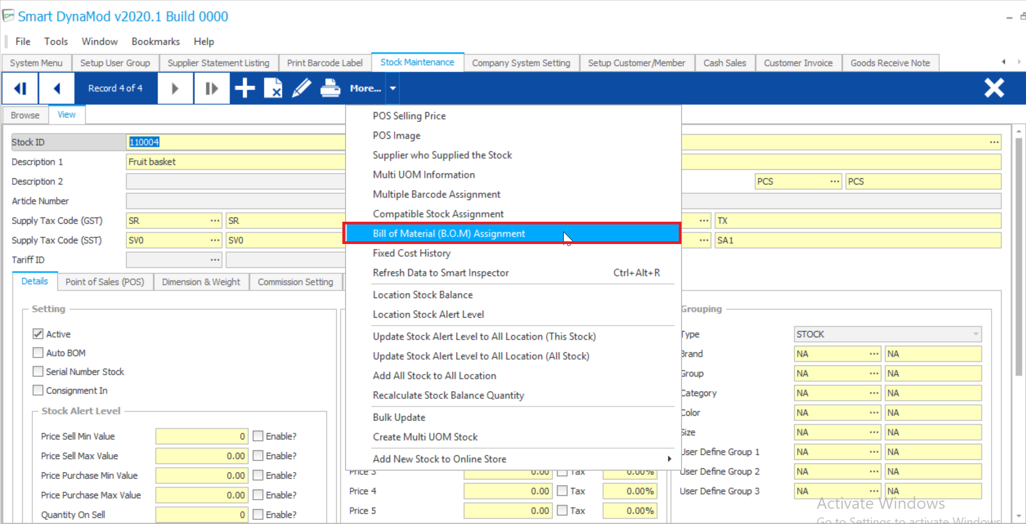Select Create Multi UOM Stock
This screenshot has height=524, width=1026.
click(x=512, y=437)
